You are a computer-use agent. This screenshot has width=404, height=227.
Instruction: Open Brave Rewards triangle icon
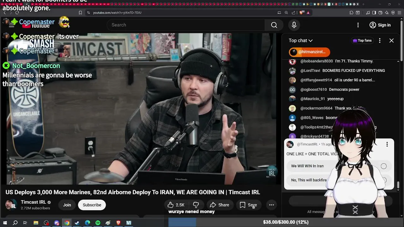point(308,13)
